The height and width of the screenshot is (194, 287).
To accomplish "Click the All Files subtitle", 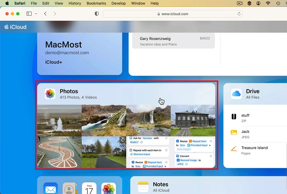I will [252, 97].
